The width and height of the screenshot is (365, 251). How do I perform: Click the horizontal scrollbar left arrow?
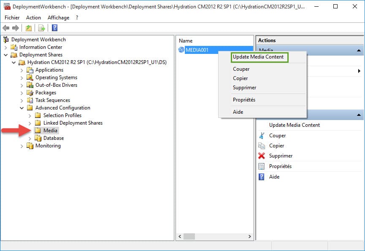pyautogui.click(x=180, y=236)
